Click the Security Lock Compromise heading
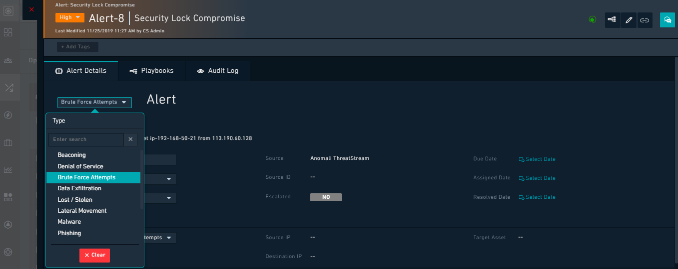The height and width of the screenshot is (269, 678). [190, 18]
